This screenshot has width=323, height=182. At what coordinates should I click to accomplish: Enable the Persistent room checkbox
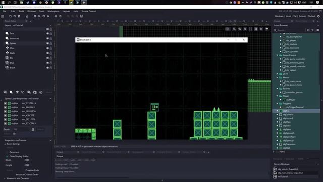pyautogui.click(x=8, y=152)
